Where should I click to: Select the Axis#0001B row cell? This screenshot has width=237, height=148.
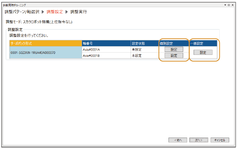click(106, 55)
